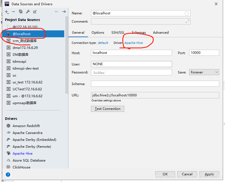Focus the User input field
Screen dimensions: 225x182
(x=132, y=64)
